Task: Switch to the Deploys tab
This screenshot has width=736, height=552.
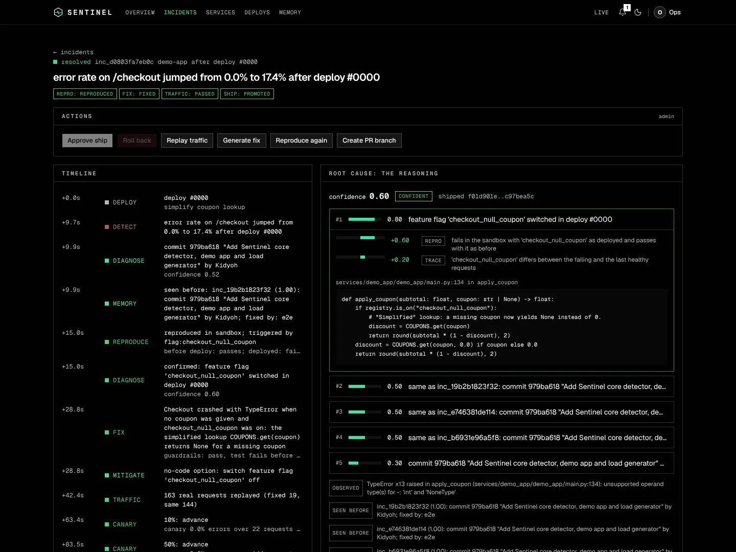Action: pyautogui.click(x=257, y=12)
